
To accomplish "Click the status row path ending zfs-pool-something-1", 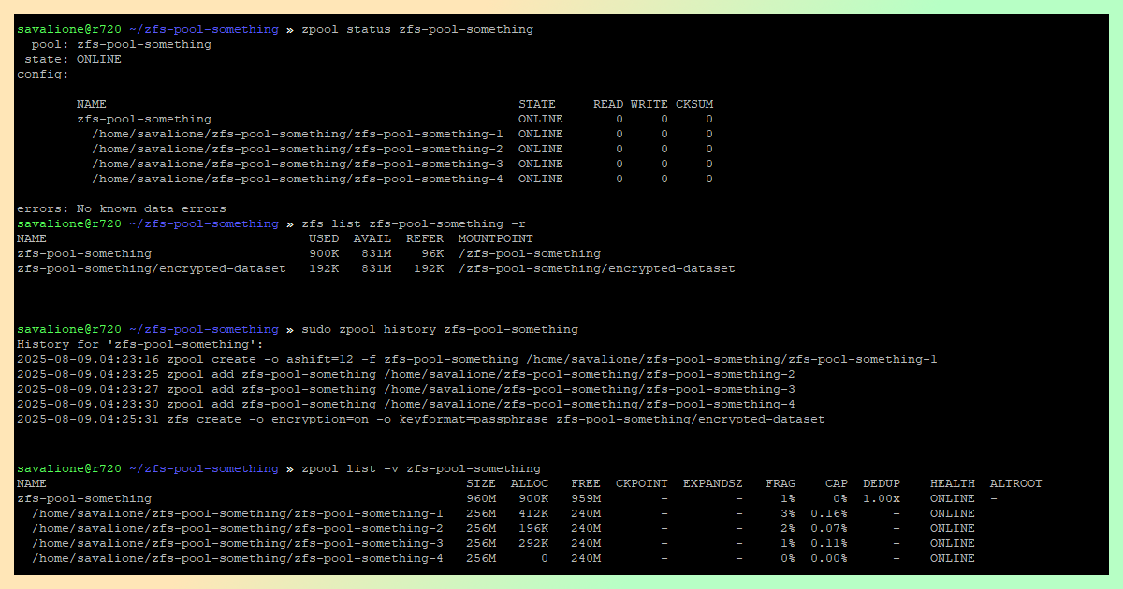I will pyautogui.click(x=298, y=134).
